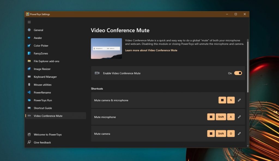The width and height of the screenshot is (279, 161).
Task: Open the navigation hamburger menu
Action: pos(29,22)
